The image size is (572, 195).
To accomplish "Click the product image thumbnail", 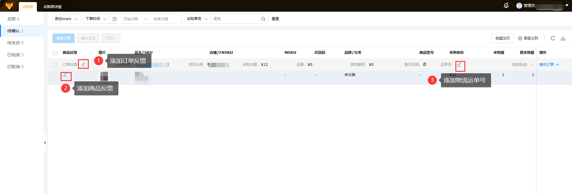I will pyautogui.click(x=104, y=77).
